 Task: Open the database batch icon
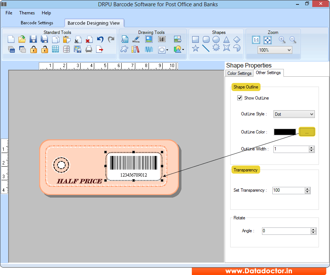click(67, 49)
